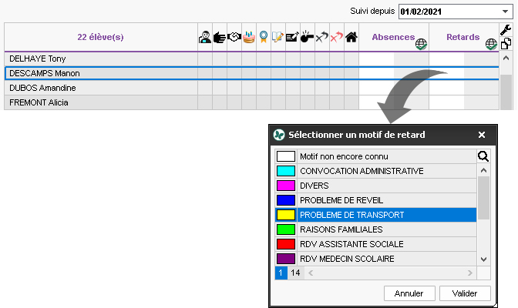Click the Valider button
Image resolution: width=518 pixels, height=308 pixels.
tap(465, 293)
